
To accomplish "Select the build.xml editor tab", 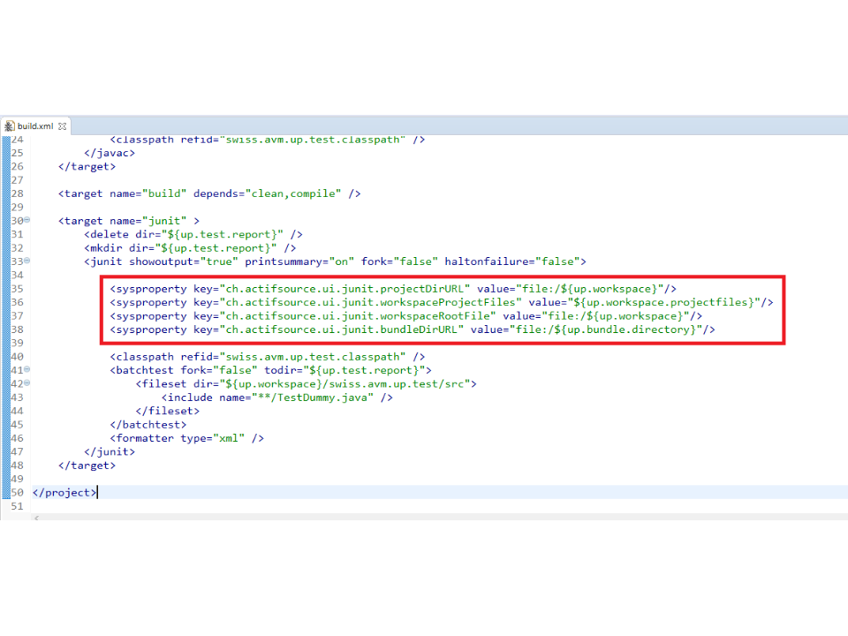I will click(35, 126).
